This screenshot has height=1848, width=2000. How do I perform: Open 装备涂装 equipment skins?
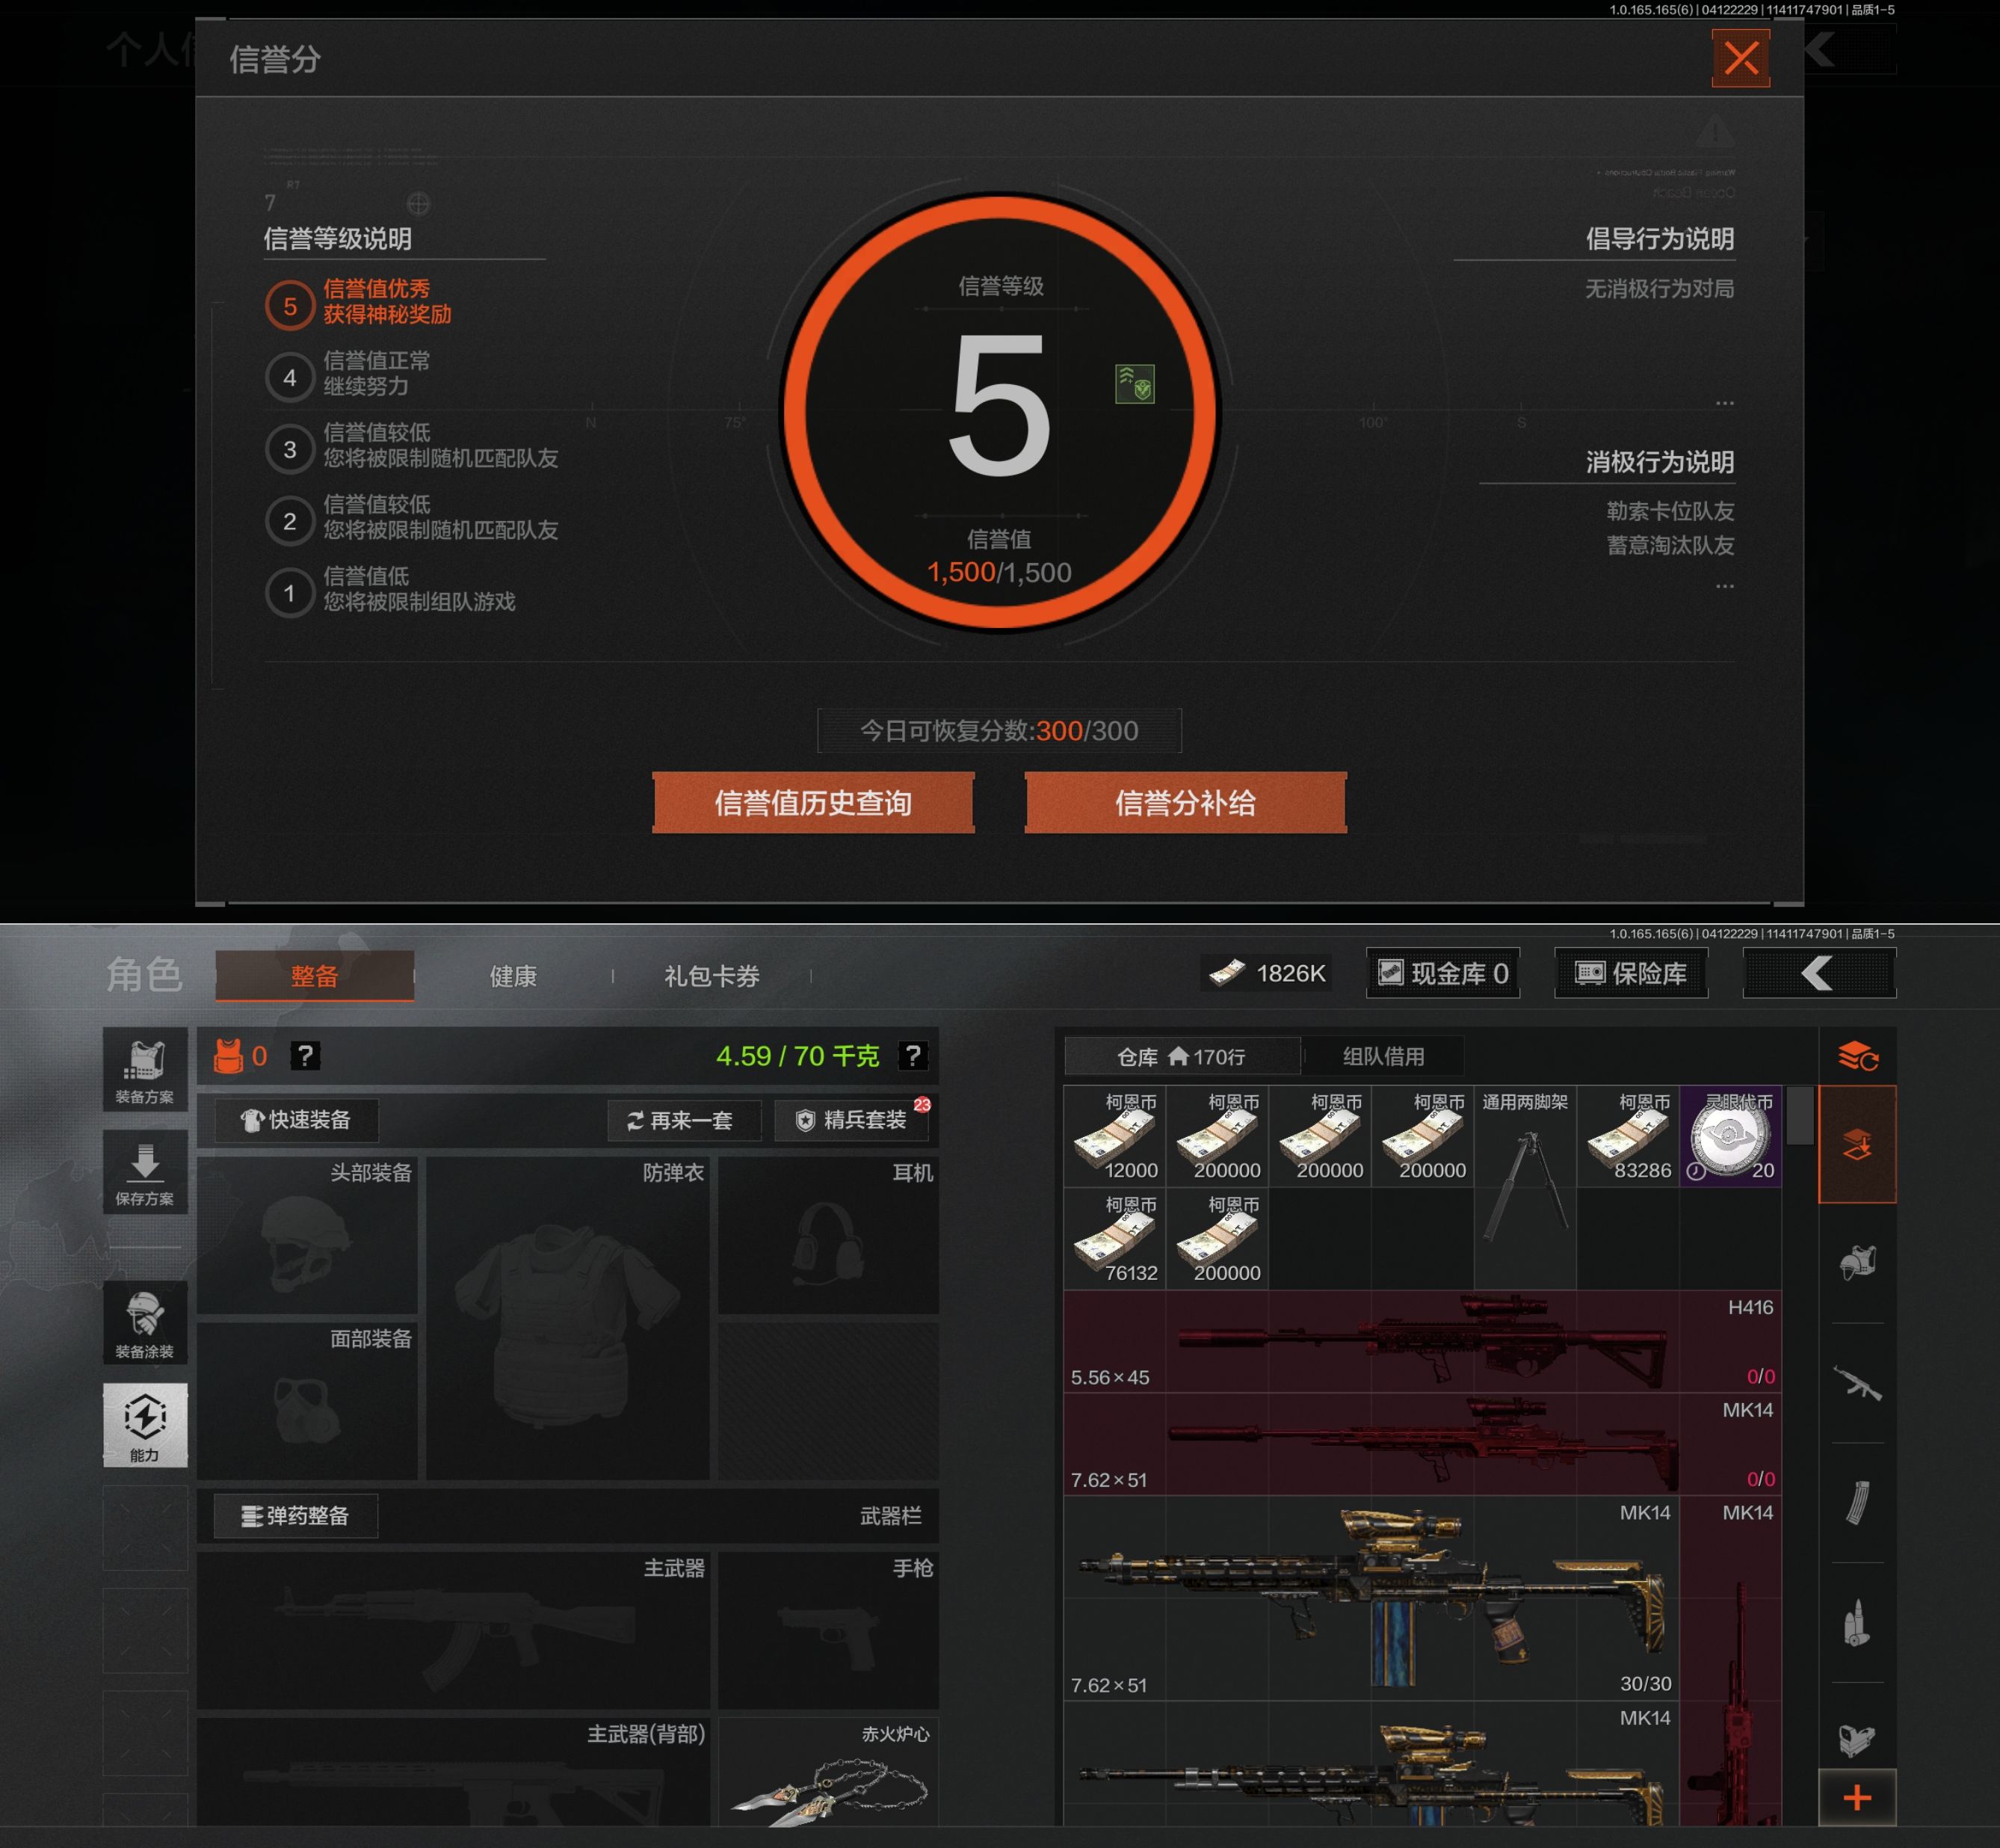145,1323
